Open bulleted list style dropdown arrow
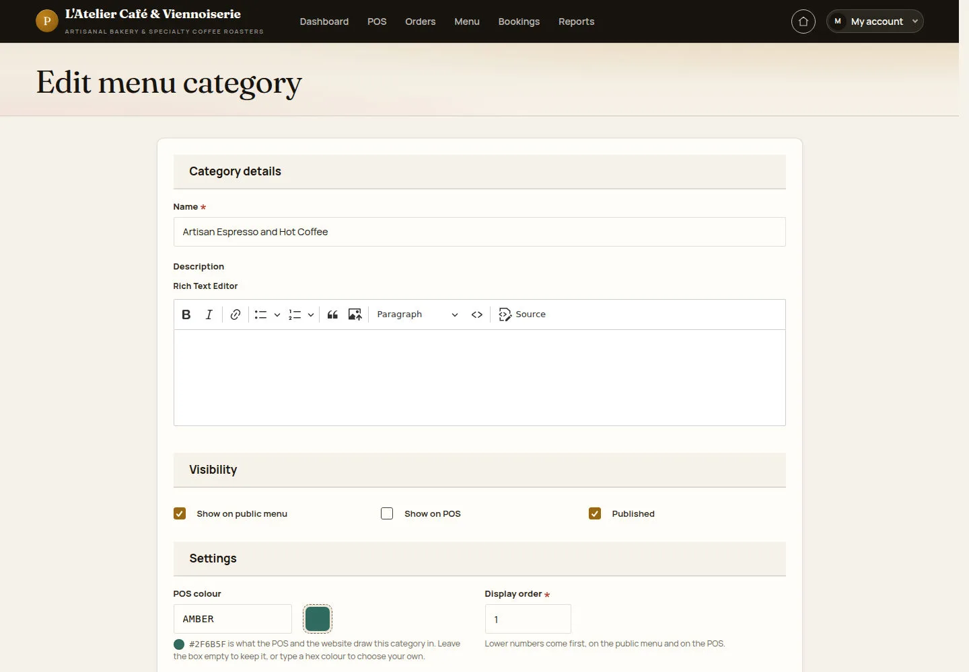The width and height of the screenshot is (969, 672). (x=277, y=314)
